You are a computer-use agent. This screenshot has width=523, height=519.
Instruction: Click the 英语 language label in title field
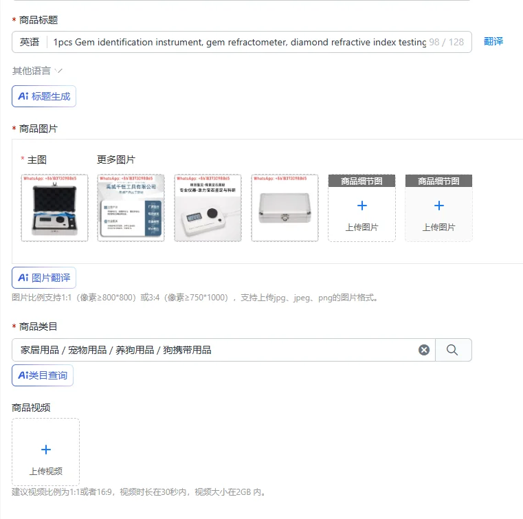pyautogui.click(x=30, y=42)
